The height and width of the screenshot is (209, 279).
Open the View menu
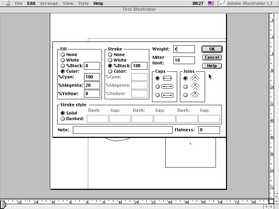click(68, 3)
